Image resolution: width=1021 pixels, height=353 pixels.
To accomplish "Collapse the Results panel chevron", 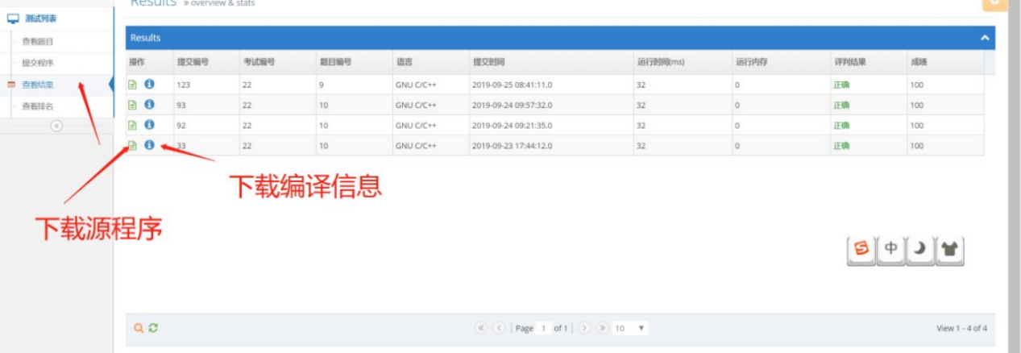I will click(984, 38).
